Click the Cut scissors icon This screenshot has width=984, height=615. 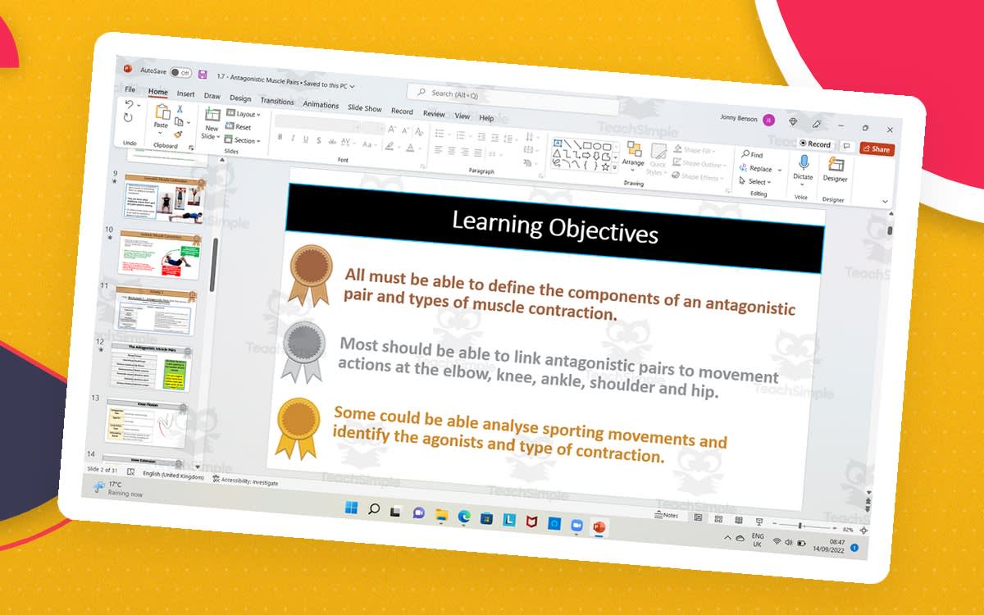coord(180,109)
